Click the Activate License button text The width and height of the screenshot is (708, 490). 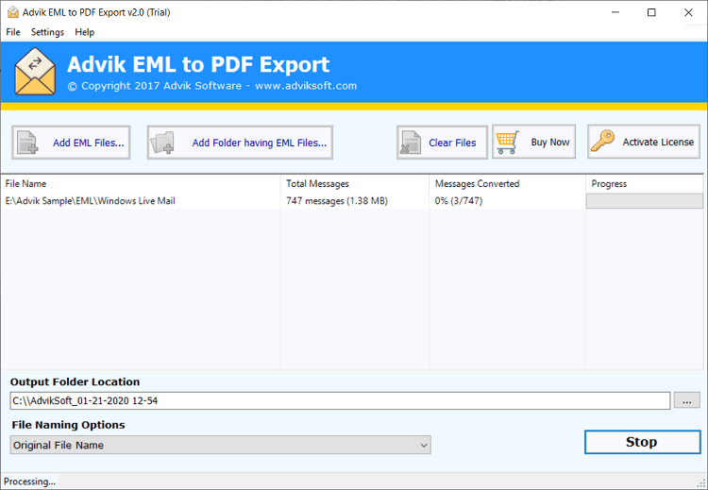point(658,142)
